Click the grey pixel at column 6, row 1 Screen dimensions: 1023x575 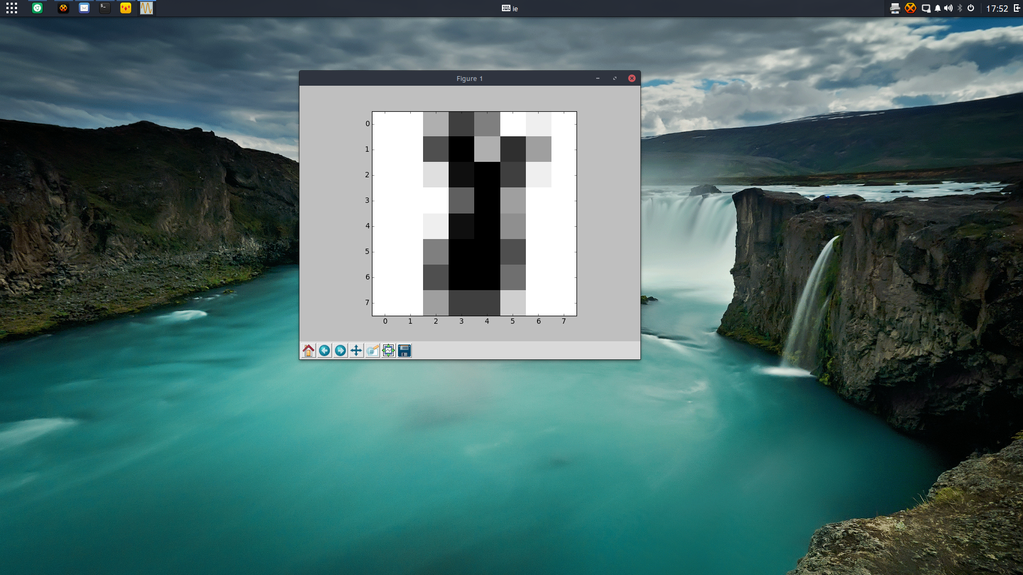click(538, 149)
